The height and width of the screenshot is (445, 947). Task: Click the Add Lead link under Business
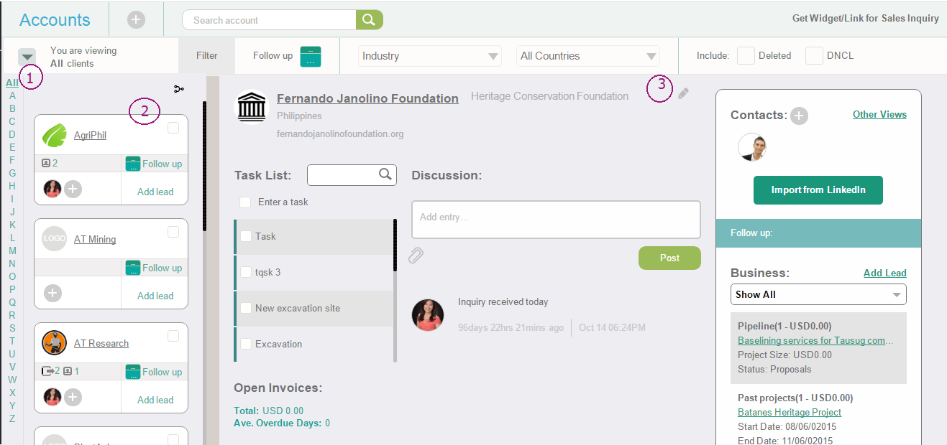885,273
